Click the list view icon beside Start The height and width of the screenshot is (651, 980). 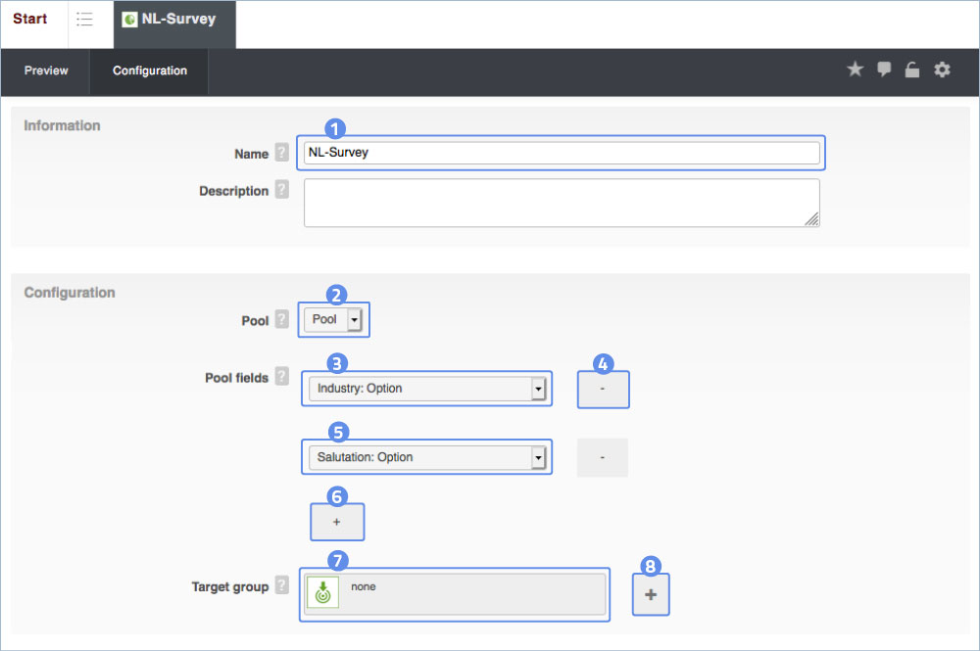[85, 20]
